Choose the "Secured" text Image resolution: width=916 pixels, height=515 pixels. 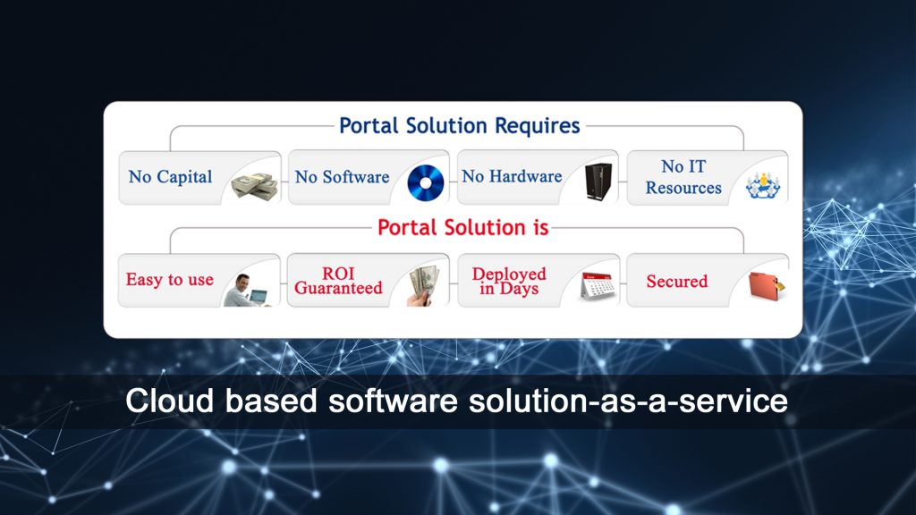tap(676, 281)
